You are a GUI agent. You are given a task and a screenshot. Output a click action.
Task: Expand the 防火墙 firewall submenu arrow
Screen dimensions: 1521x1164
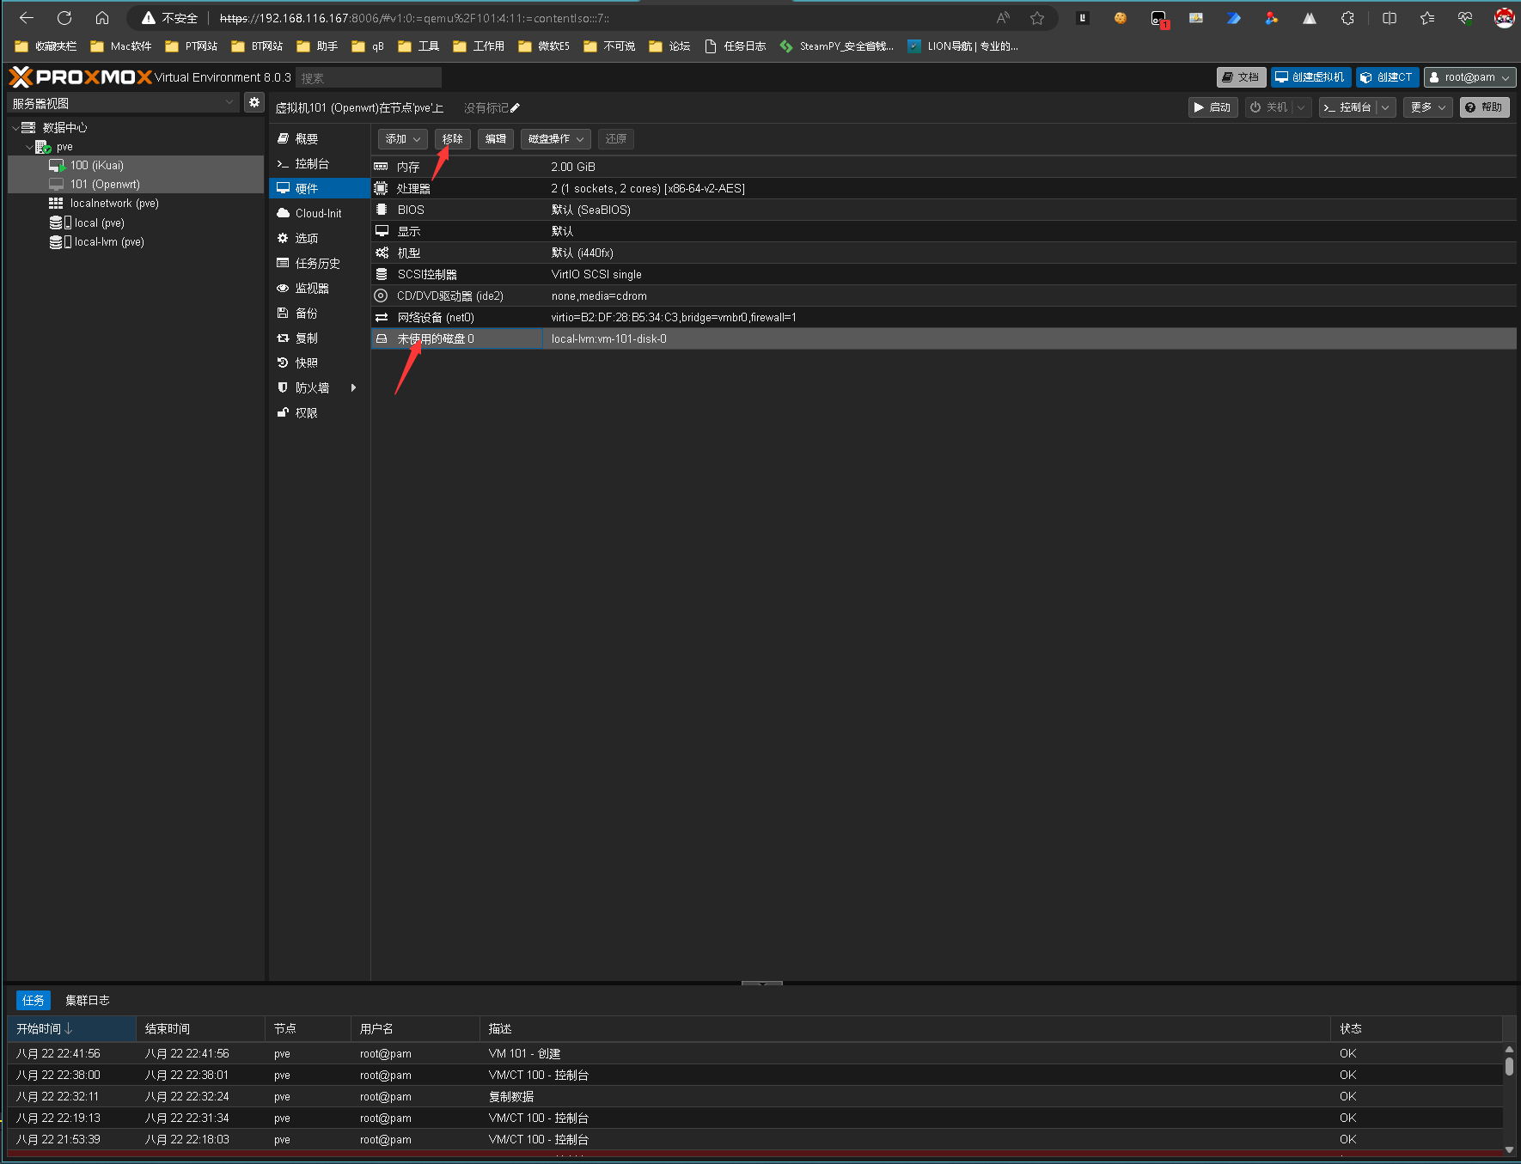(353, 387)
